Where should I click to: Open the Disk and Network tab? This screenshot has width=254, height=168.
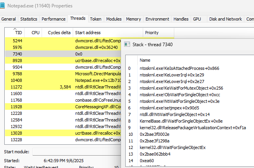[x=226, y=19]
